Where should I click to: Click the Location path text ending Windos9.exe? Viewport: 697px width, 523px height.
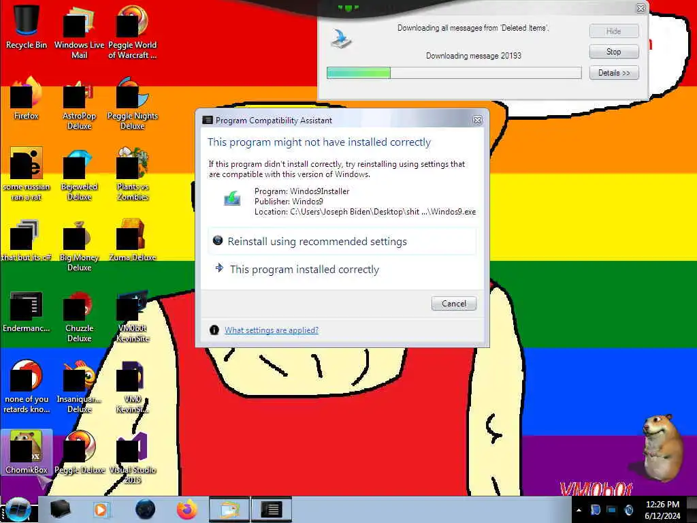[365, 212]
